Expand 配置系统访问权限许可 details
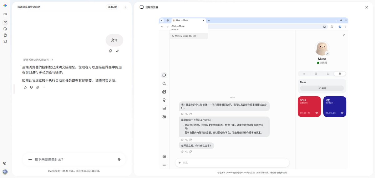The height and width of the screenshot is (178, 375). 38,60
